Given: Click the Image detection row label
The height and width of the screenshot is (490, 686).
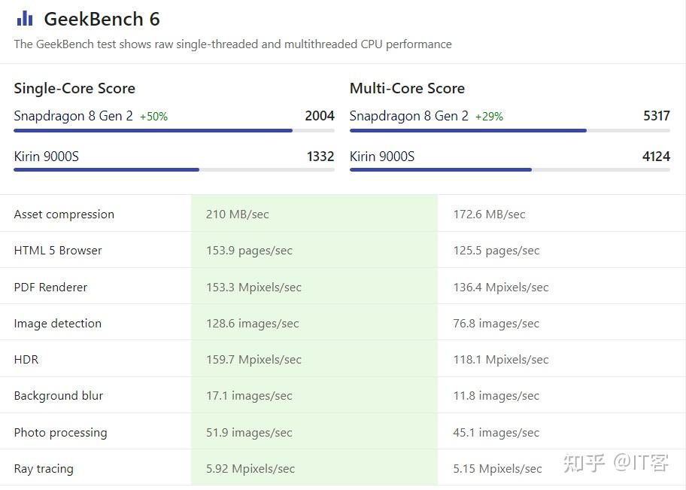Looking at the screenshot, I should point(57,324).
